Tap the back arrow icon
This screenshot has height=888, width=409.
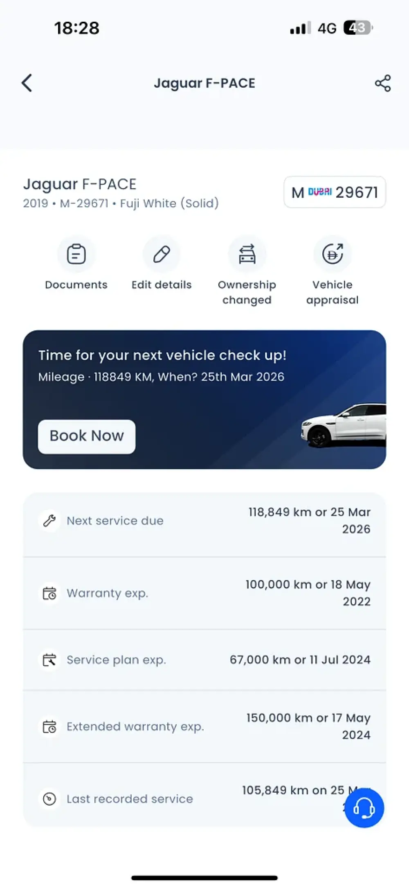27,83
